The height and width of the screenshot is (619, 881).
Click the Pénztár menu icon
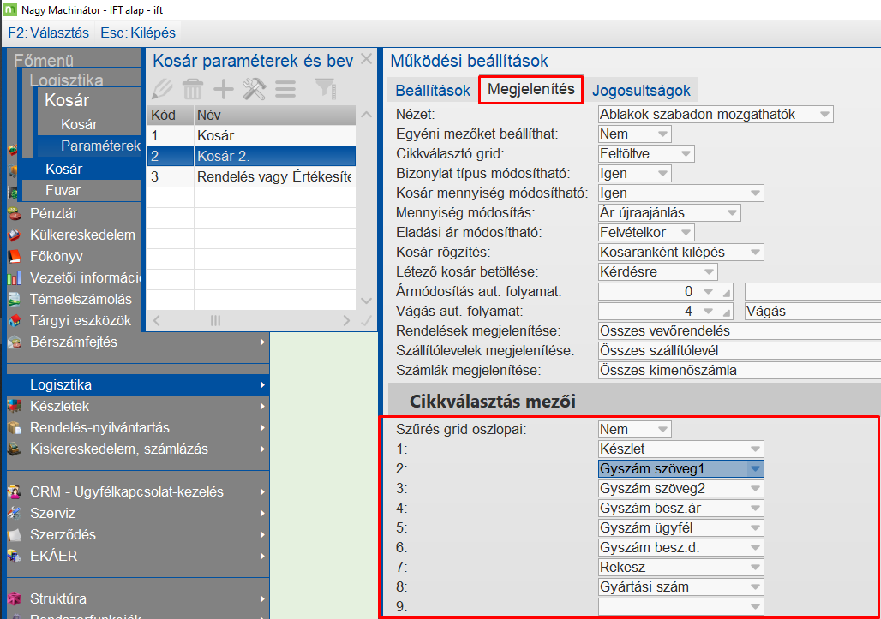click(x=15, y=213)
